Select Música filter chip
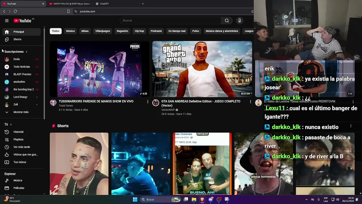The width and height of the screenshot is (362, 204). tap(70, 31)
